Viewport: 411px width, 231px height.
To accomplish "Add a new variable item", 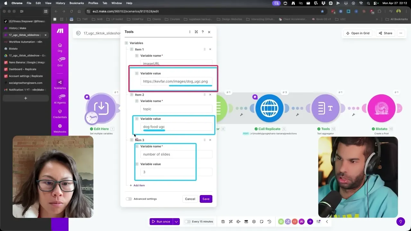I will click(x=137, y=185).
